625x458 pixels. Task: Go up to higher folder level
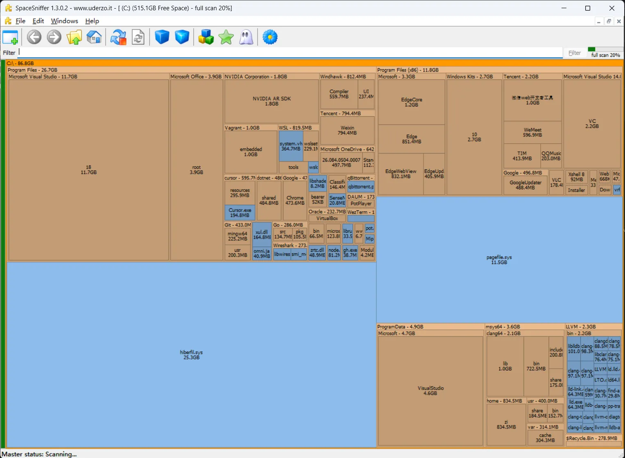[x=74, y=37]
